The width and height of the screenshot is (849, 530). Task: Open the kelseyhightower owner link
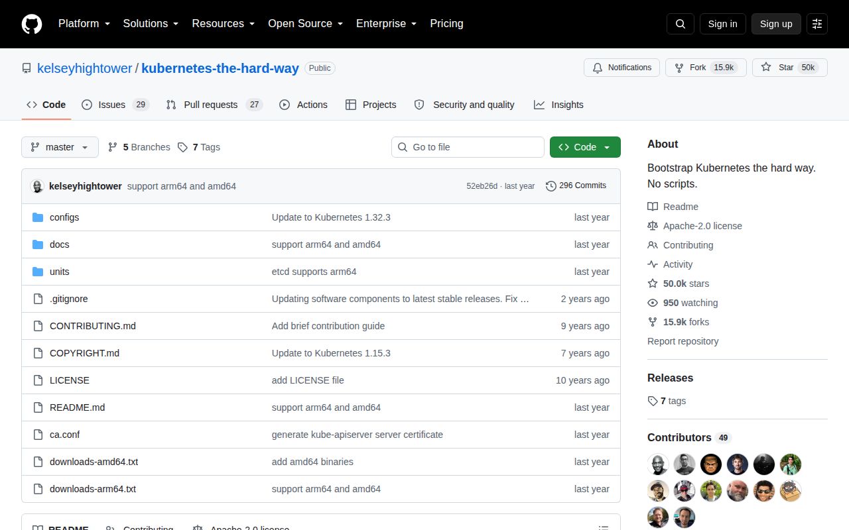coord(85,68)
